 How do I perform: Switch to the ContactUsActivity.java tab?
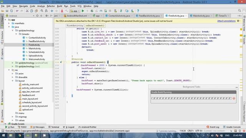(119, 16)
